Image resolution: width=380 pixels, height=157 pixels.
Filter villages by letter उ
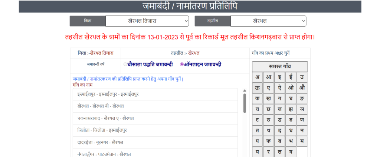302,78
